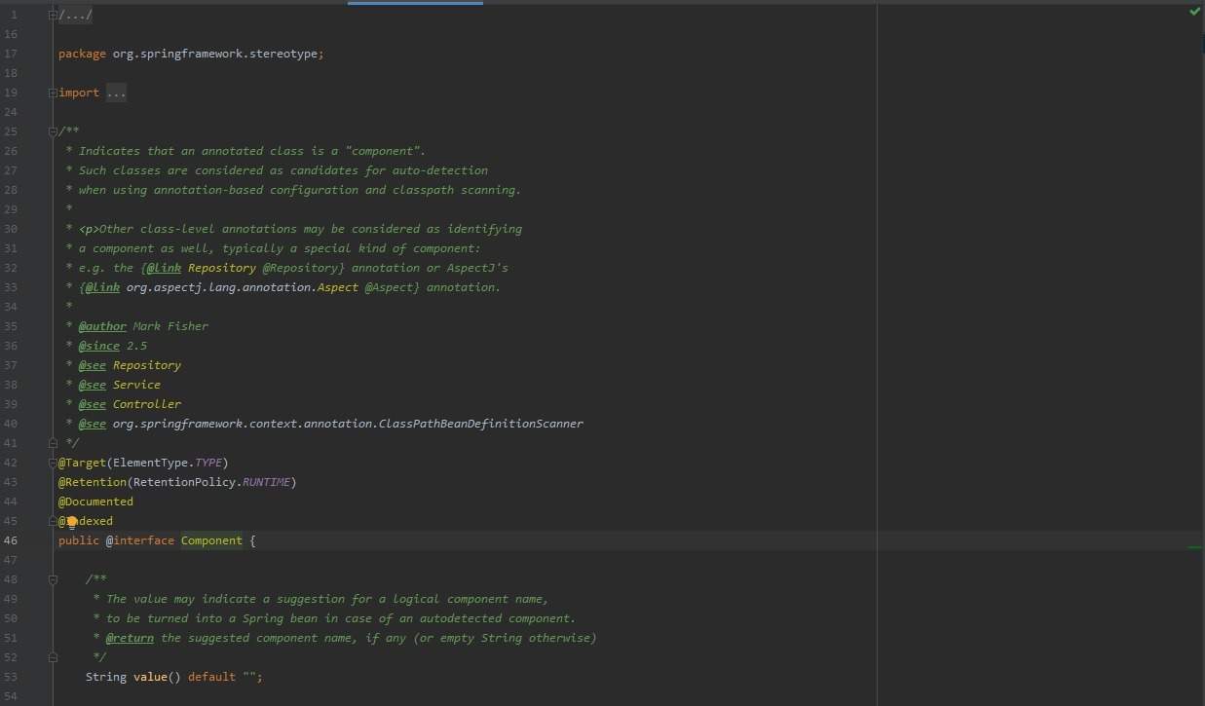1205x706 pixels.
Task: Expand the folded license comment on line 1
Action: [52, 15]
